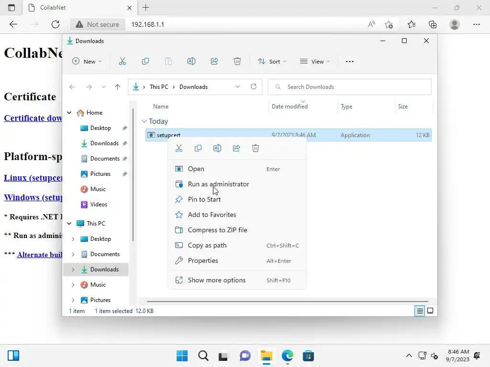Click the Rename icon in the Explorer toolbar

click(191, 62)
